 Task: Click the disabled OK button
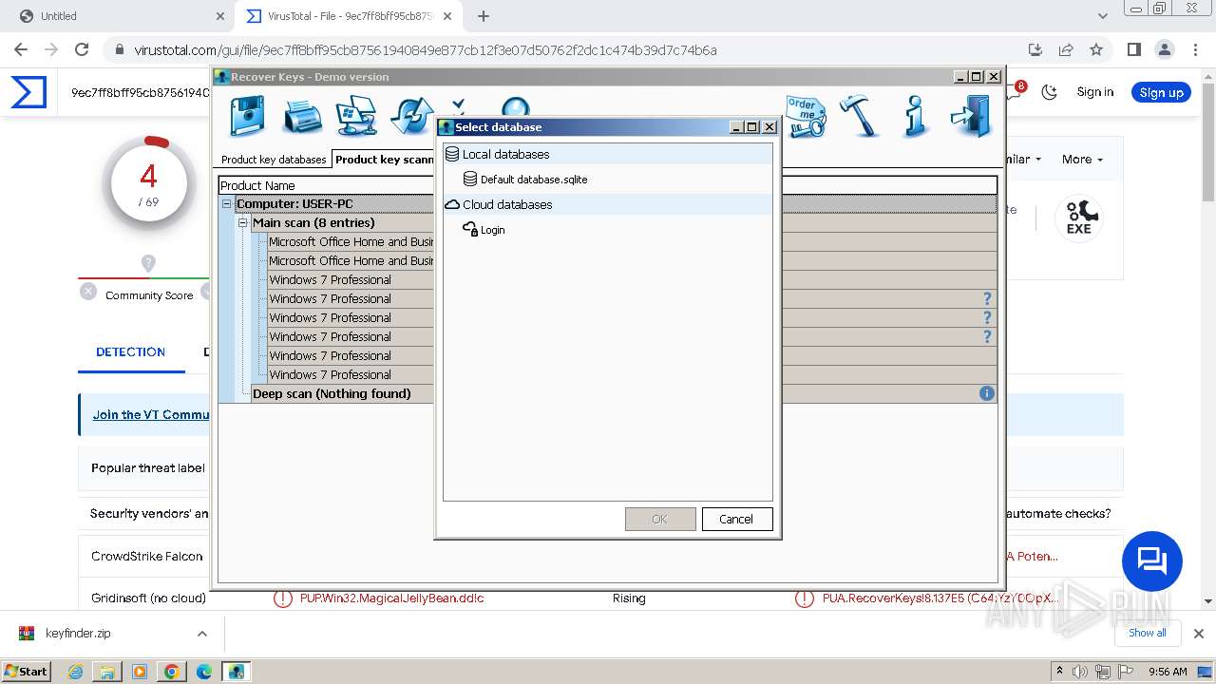660,519
